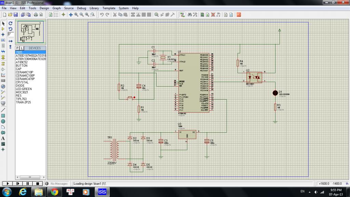Click the L library button

[22, 48]
